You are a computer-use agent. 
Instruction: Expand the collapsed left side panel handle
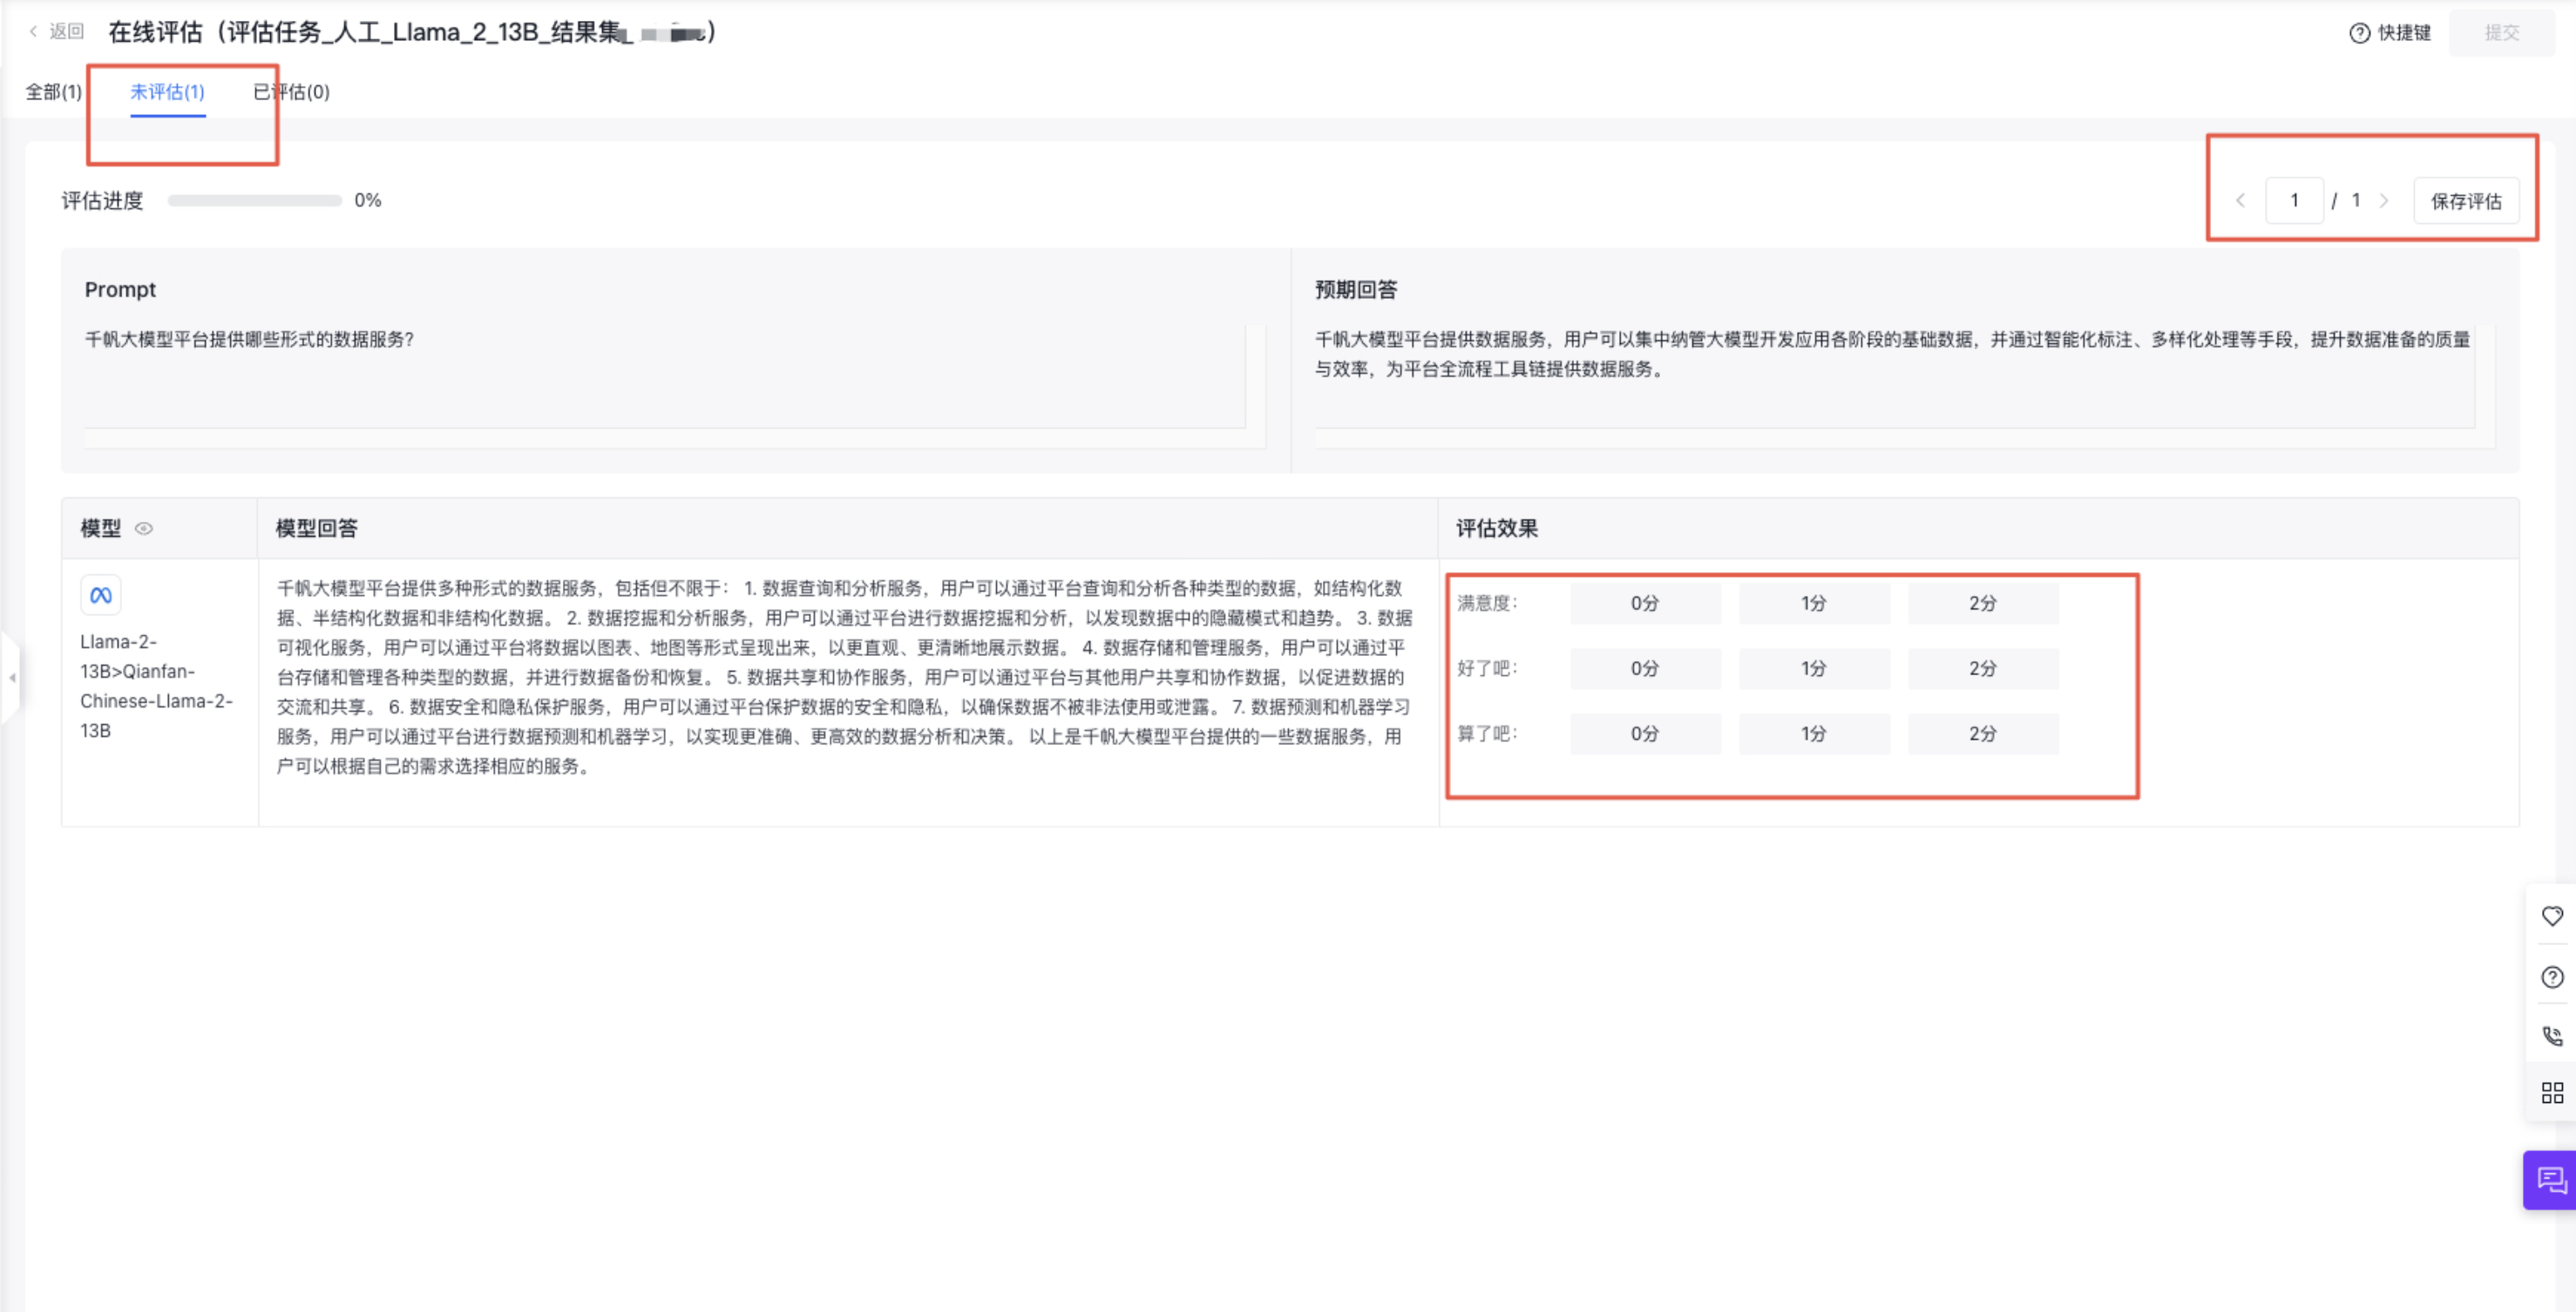12,678
